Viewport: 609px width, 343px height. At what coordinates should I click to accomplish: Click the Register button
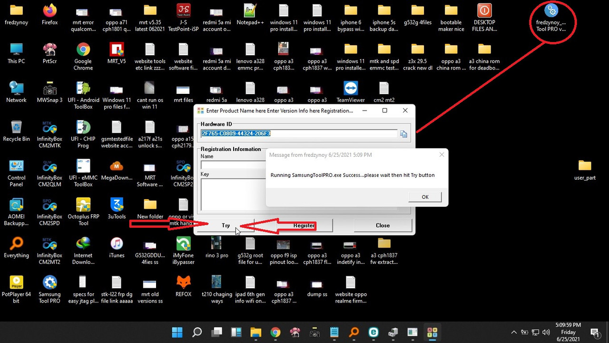304,225
